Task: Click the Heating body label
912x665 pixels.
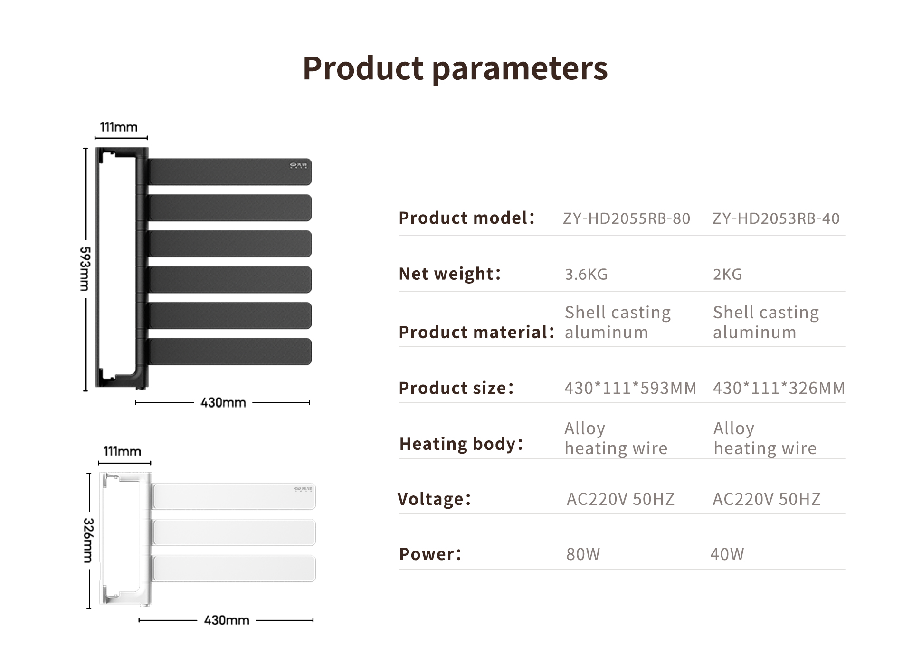Action: coord(461,444)
